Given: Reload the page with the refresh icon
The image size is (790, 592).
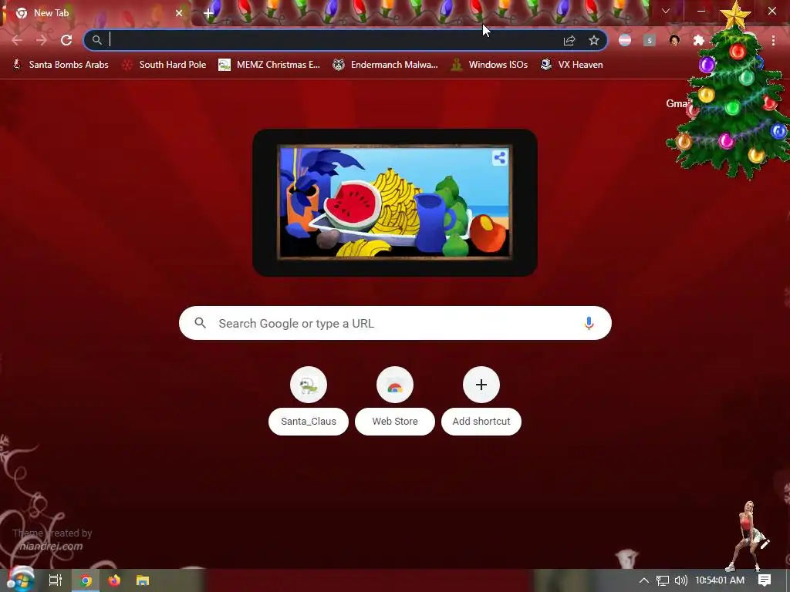Looking at the screenshot, I should 66,40.
